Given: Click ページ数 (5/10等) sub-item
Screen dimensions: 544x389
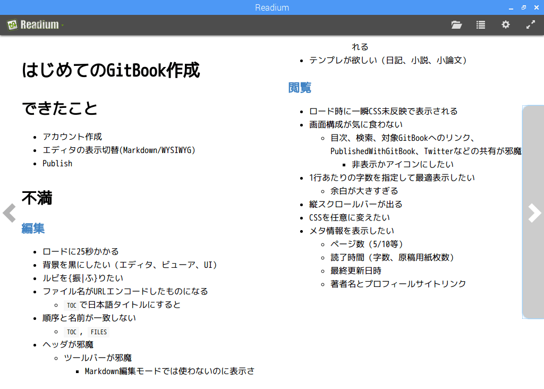Looking at the screenshot, I should (367, 244).
